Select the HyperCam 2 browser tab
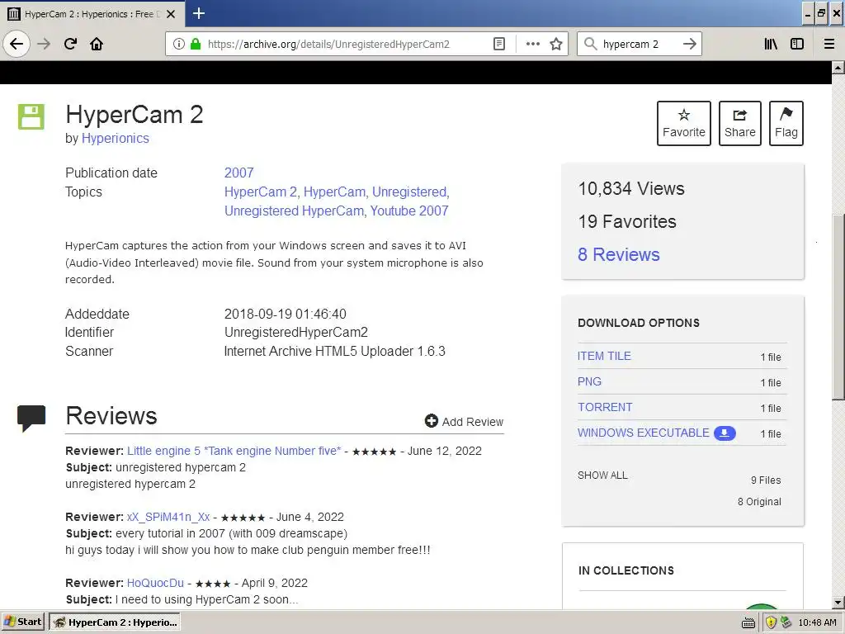Image resolution: width=845 pixels, height=634 pixels. tap(92, 14)
